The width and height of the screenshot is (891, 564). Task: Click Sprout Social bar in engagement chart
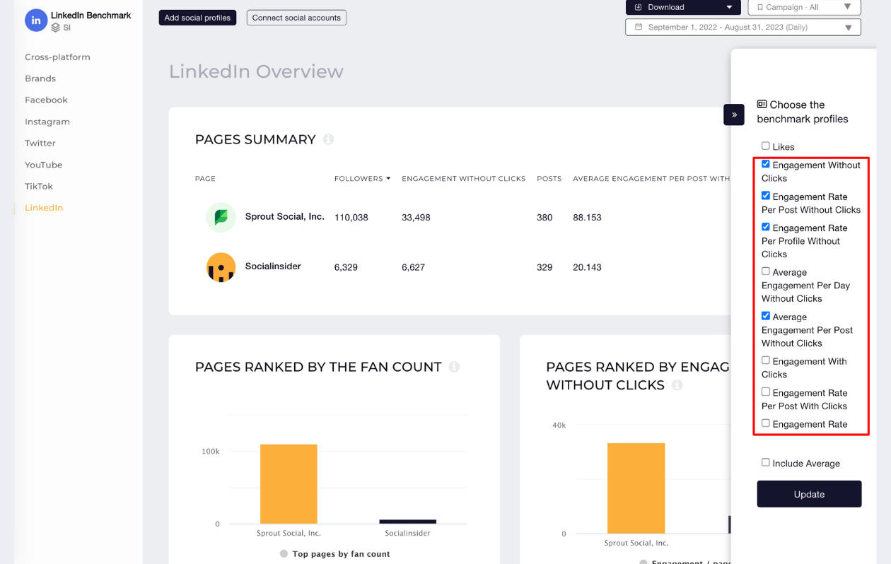[x=636, y=488]
